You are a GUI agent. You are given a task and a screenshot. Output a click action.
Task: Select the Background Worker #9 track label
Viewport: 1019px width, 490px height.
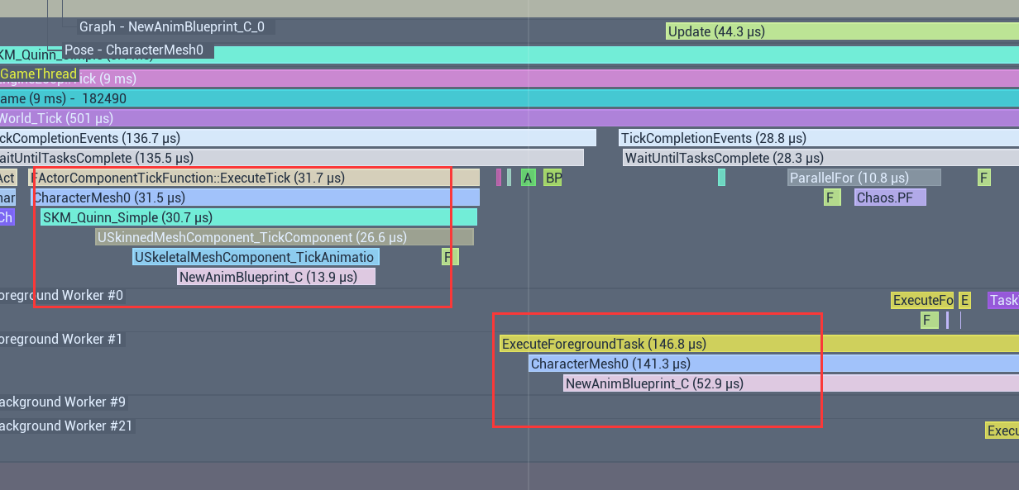62,402
